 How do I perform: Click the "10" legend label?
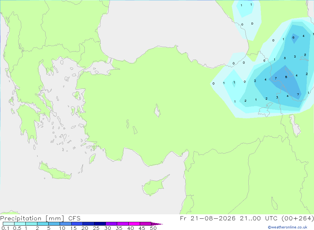[x=62, y=228]
